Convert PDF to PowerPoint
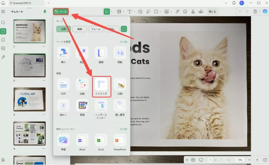Image resolution: width=269 pixels, height=165 pixels. (120, 142)
